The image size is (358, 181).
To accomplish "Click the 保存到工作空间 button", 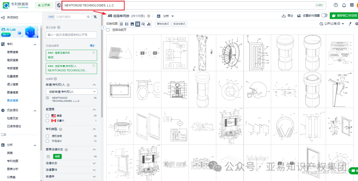I will 344,16.
